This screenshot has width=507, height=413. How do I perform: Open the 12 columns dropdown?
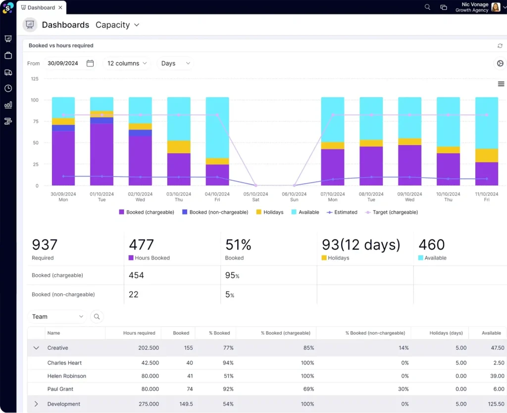click(x=127, y=63)
